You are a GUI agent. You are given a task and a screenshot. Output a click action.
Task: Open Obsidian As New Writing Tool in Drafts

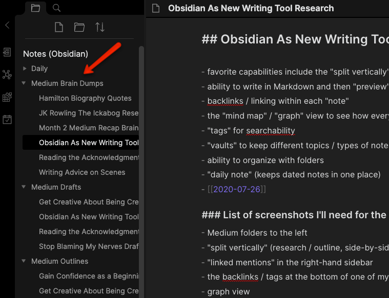(89, 217)
